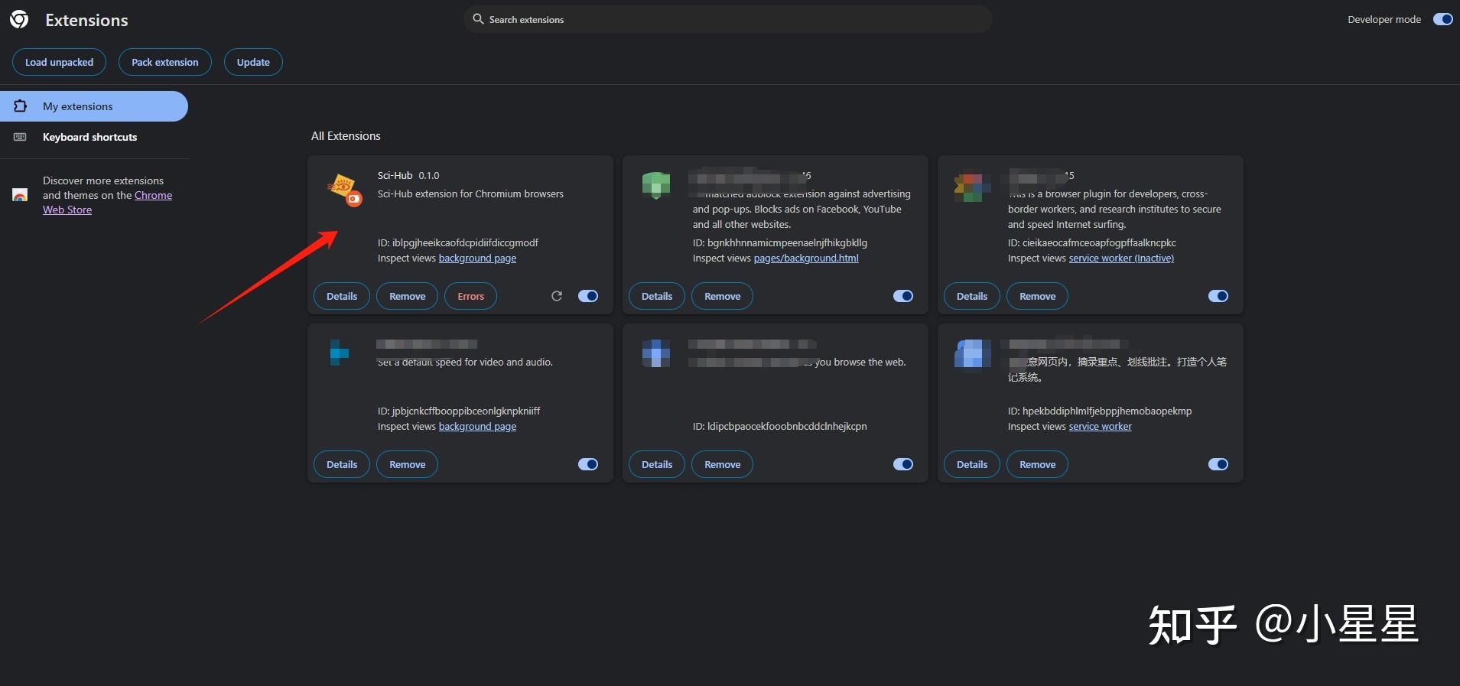Image resolution: width=1460 pixels, height=686 pixels.
Task: Open Details for the adblock extension
Action: (657, 296)
